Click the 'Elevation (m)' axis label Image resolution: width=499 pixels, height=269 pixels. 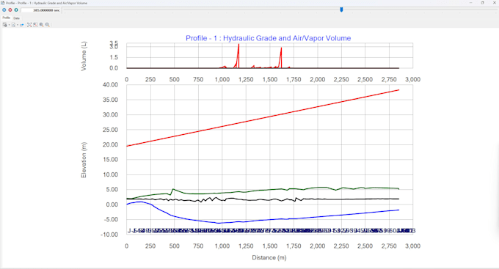coord(84,160)
